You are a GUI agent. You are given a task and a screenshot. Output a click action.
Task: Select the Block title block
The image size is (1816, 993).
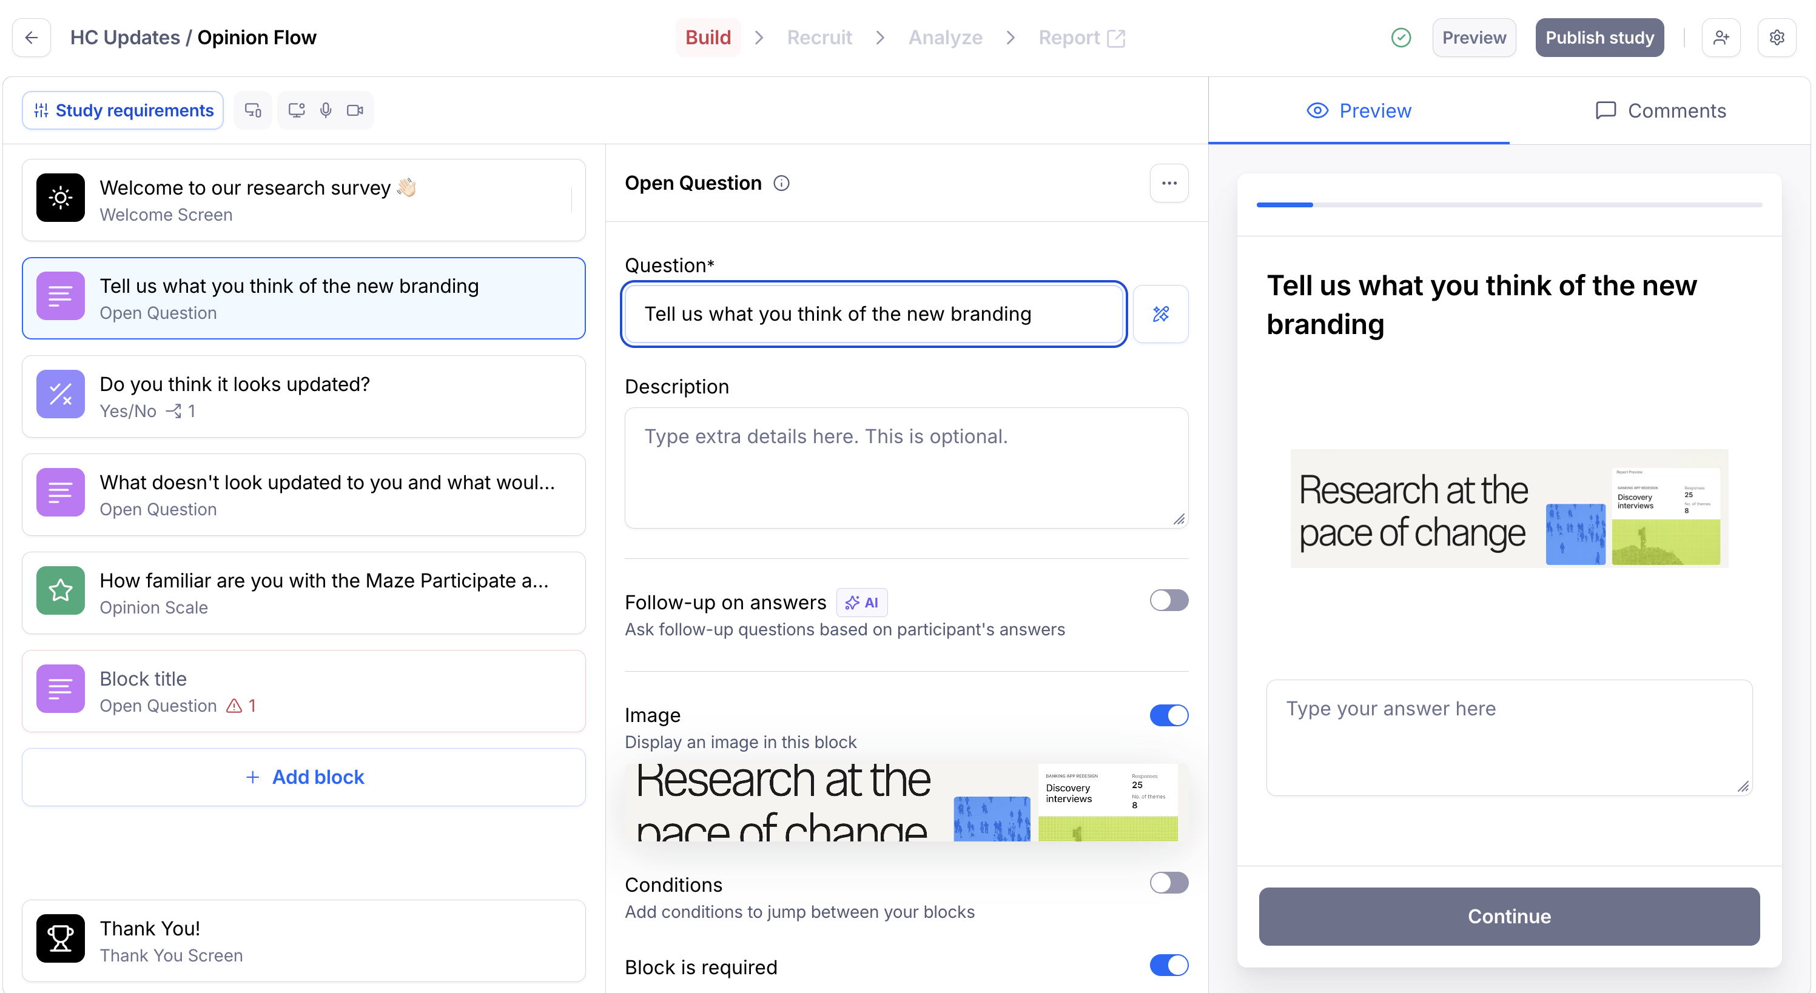[304, 691]
